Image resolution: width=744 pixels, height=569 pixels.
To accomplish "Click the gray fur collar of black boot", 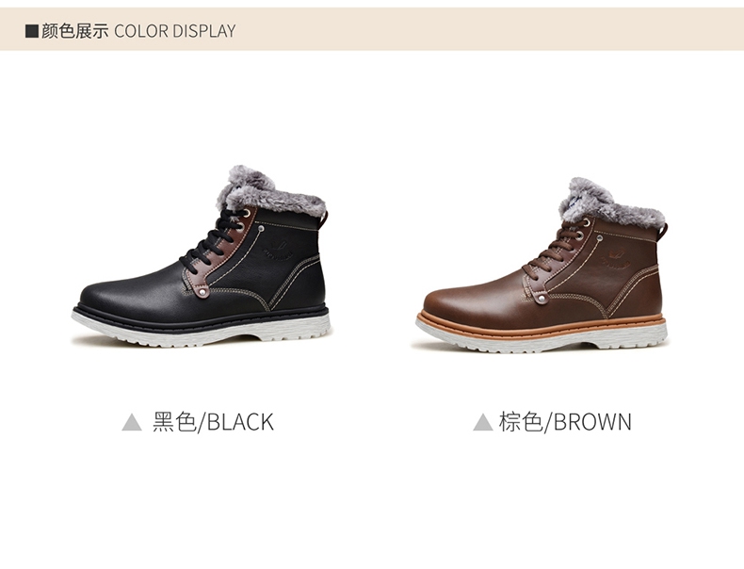I will click(x=270, y=193).
